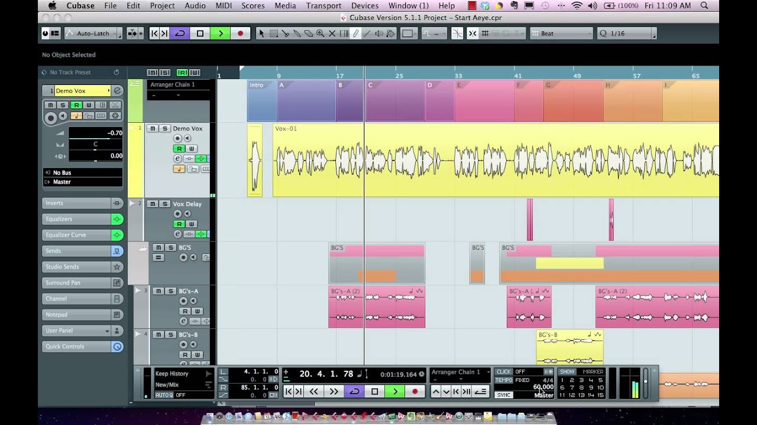Click Rewind in the transport panel
This screenshot has height=425, width=757.
pos(314,391)
